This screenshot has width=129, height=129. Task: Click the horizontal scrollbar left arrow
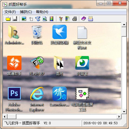[5, 116]
